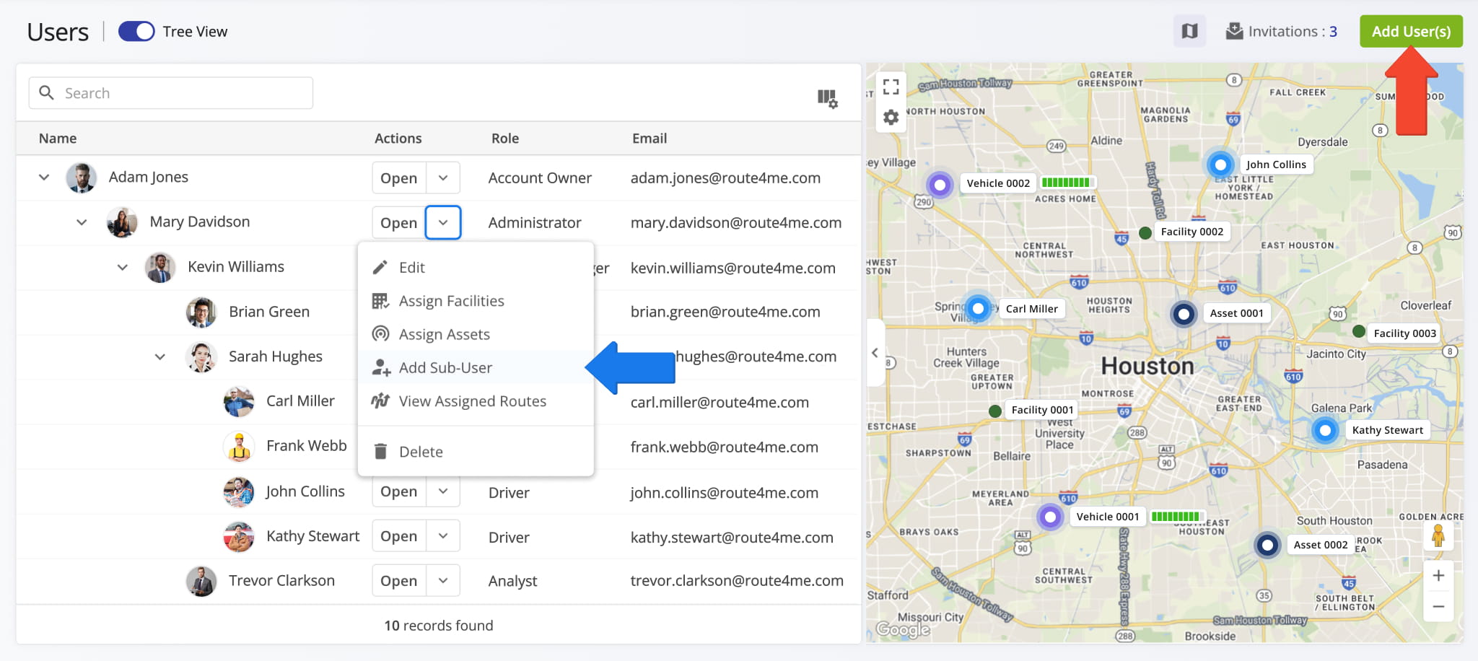
Task: Open John Collins actions dropdown arrow
Action: click(x=443, y=491)
